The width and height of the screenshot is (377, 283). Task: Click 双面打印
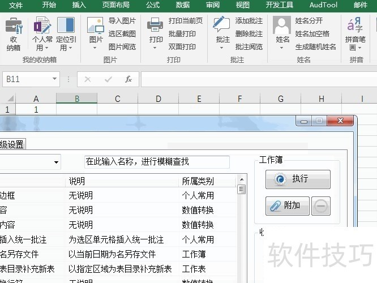(x=182, y=47)
